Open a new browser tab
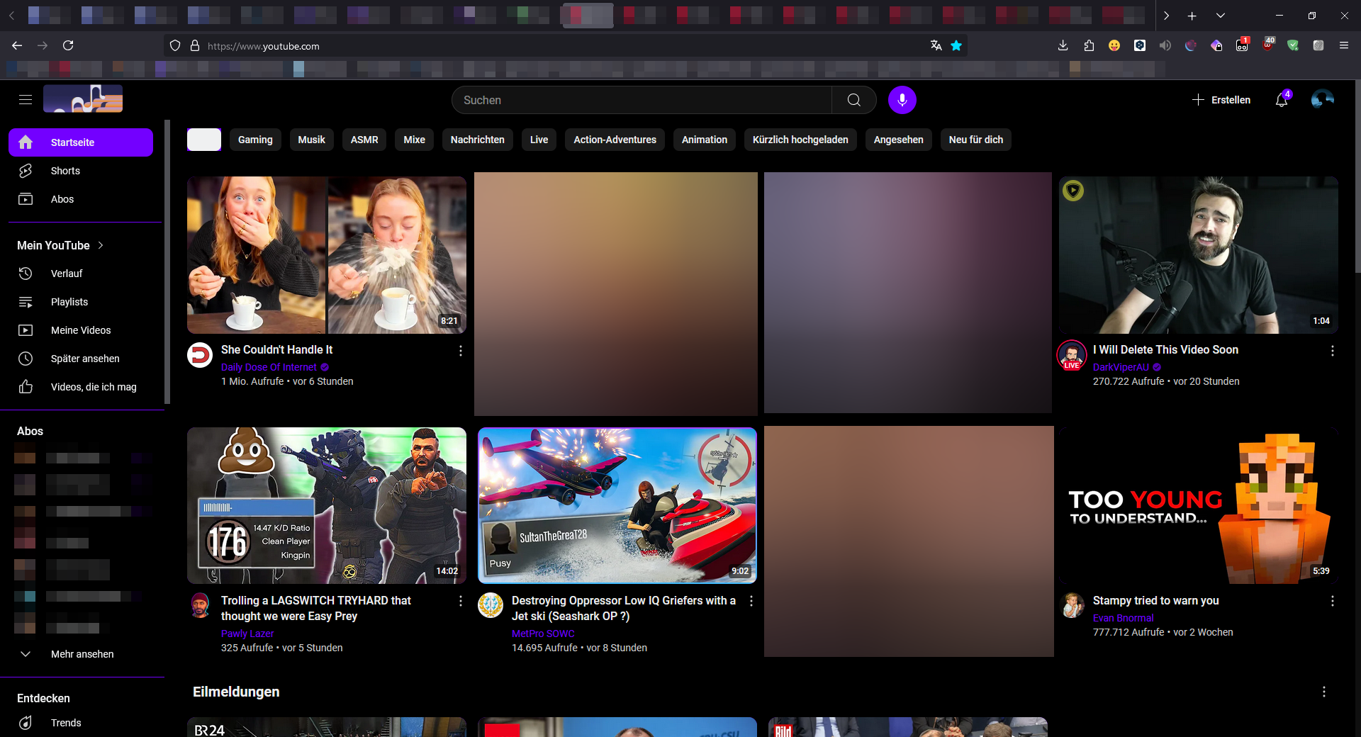The height and width of the screenshot is (737, 1361). click(1192, 16)
